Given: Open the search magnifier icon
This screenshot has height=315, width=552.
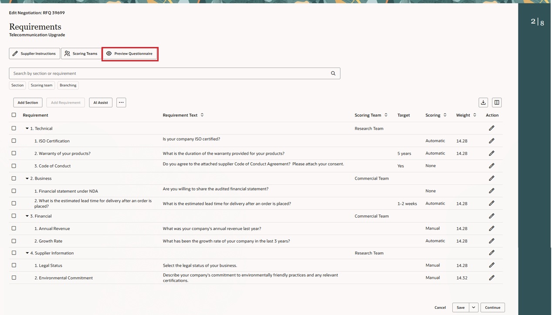Looking at the screenshot, I should pyautogui.click(x=333, y=73).
